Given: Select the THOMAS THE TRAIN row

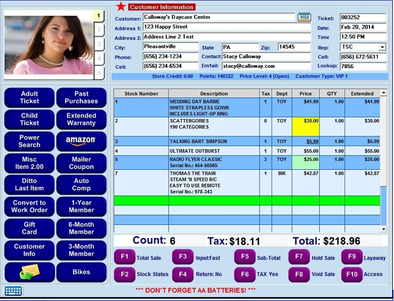Looking at the screenshot, I should point(247,183).
